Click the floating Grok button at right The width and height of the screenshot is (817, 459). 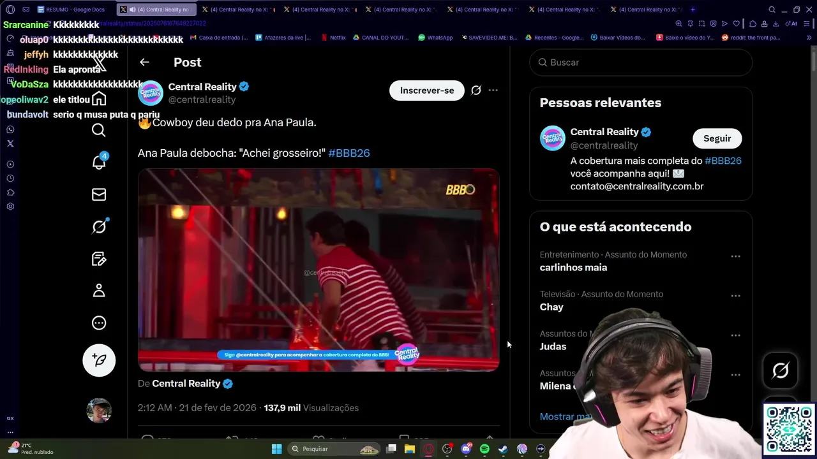point(781,370)
